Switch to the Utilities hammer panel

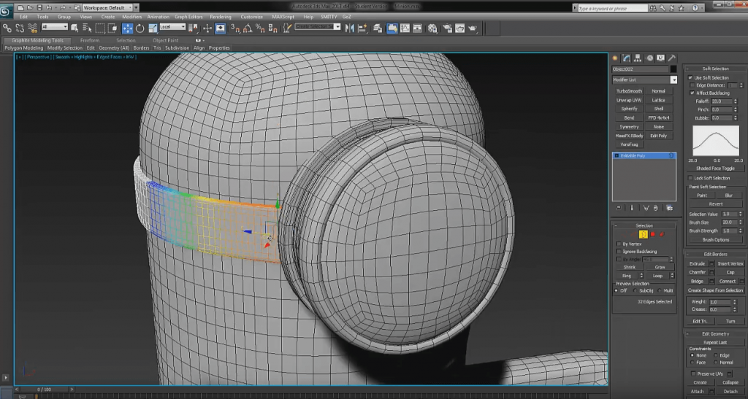click(x=672, y=58)
